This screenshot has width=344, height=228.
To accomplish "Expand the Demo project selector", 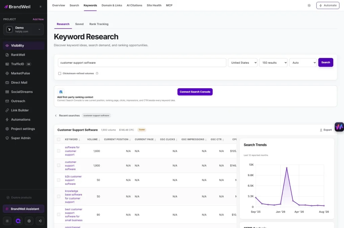I will [x=24, y=30].
